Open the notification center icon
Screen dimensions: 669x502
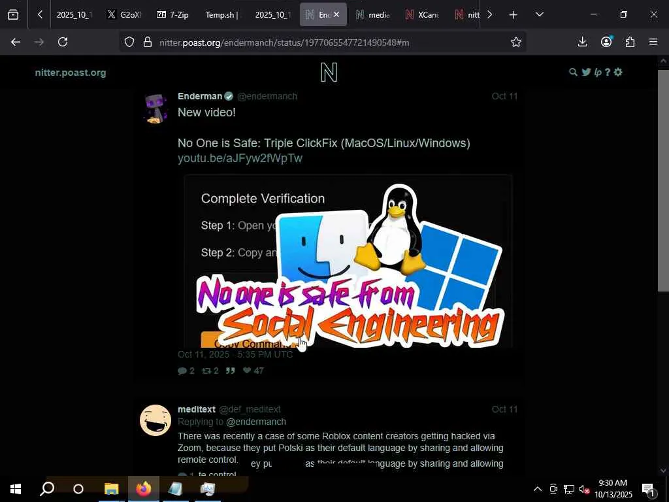click(x=649, y=489)
